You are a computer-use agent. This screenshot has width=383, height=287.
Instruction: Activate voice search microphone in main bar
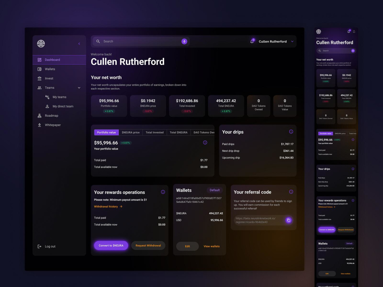(184, 41)
